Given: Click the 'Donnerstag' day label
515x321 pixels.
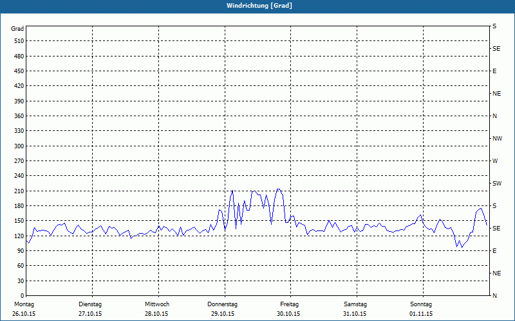Looking at the screenshot, I should pos(222,304).
